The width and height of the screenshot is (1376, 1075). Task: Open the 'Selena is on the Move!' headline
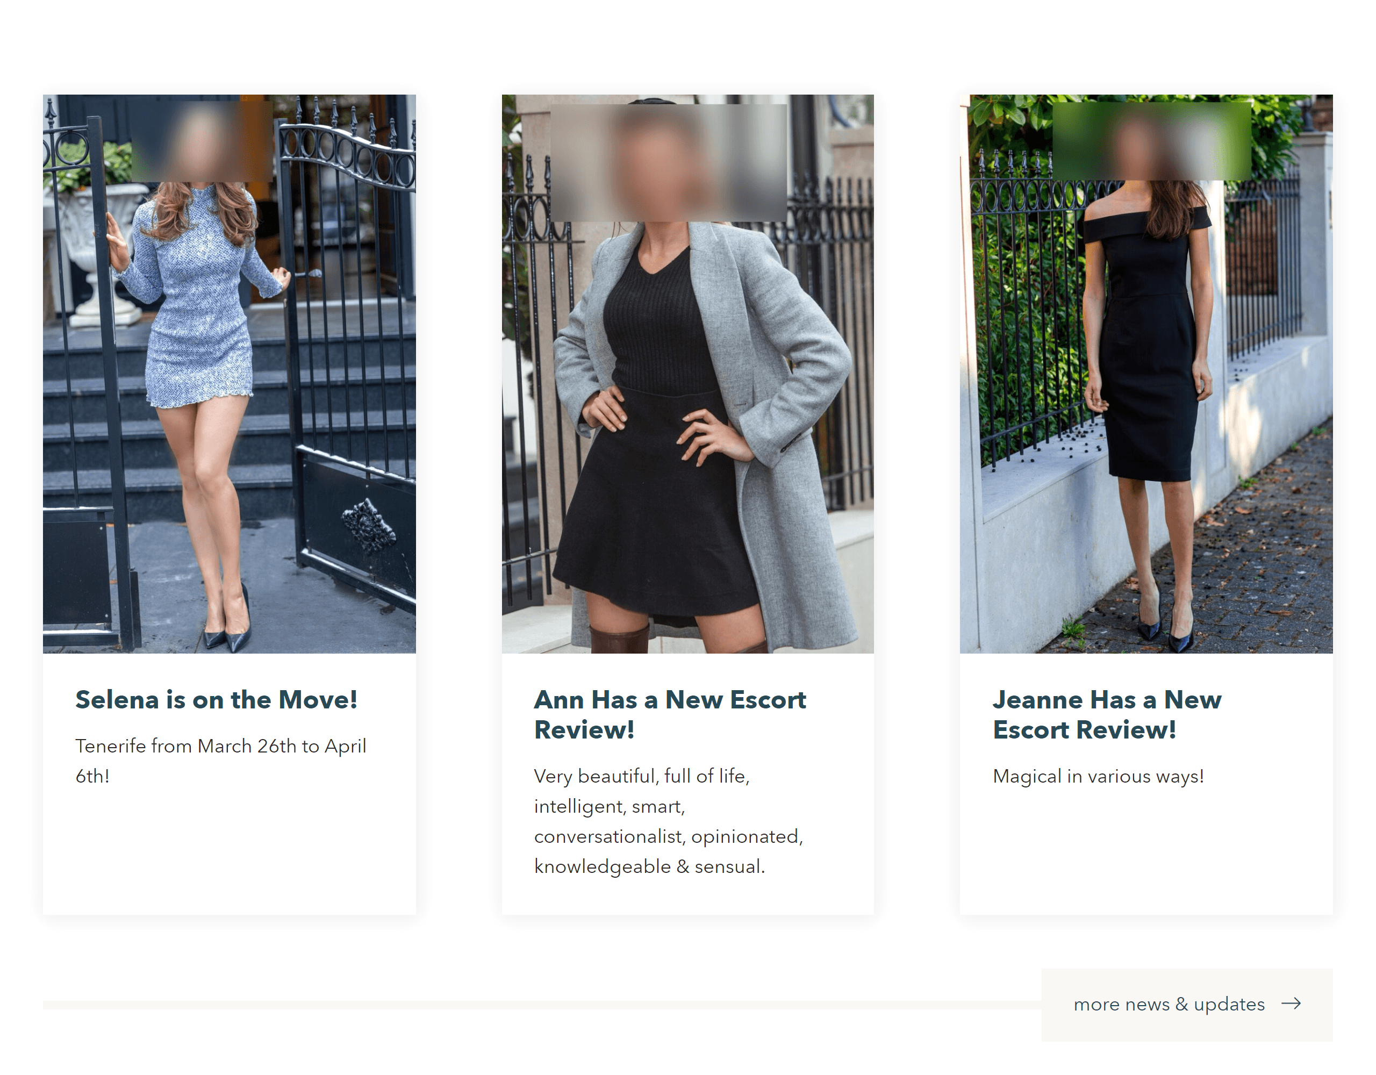(216, 700)
